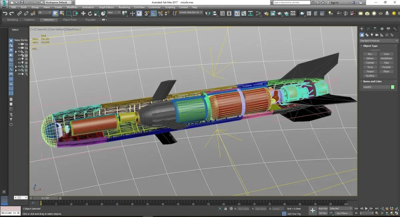This screenshot has height=217, width=400.
Task: Click the 0 / 100 time slider
Action: (45, 198)
